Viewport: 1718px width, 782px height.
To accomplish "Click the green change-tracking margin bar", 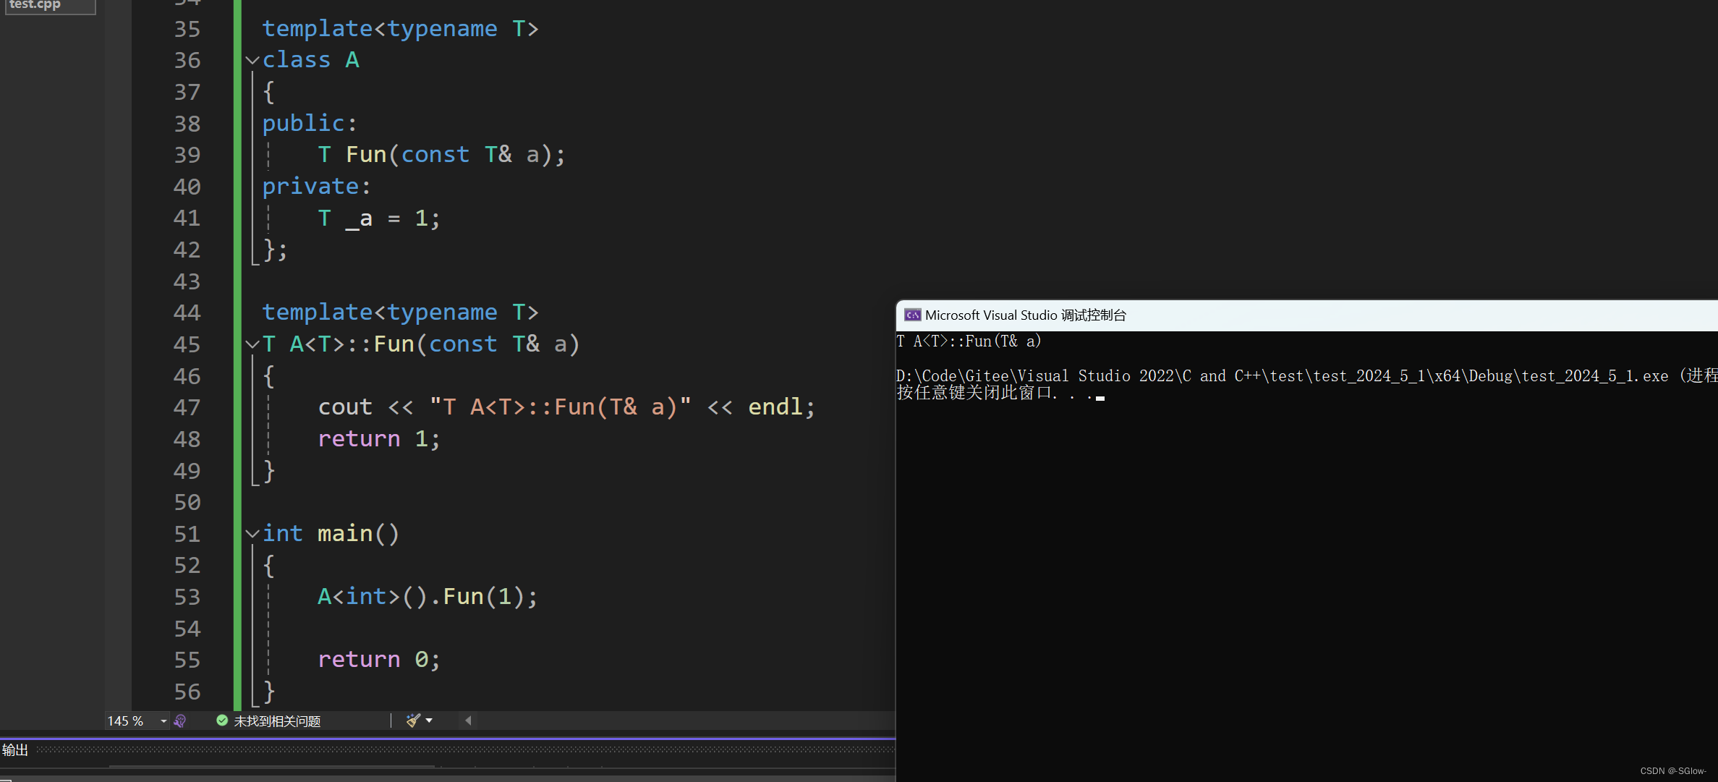I will pyautogui.click(x=237, y=362).
